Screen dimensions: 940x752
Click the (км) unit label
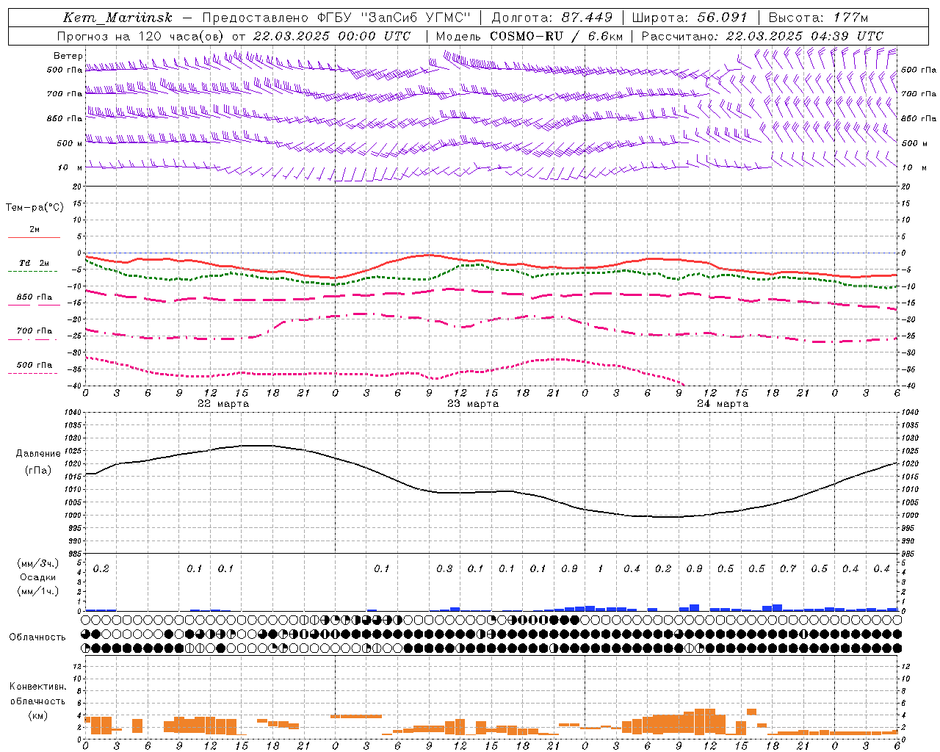pyautogui.click(x=38, y=715)
